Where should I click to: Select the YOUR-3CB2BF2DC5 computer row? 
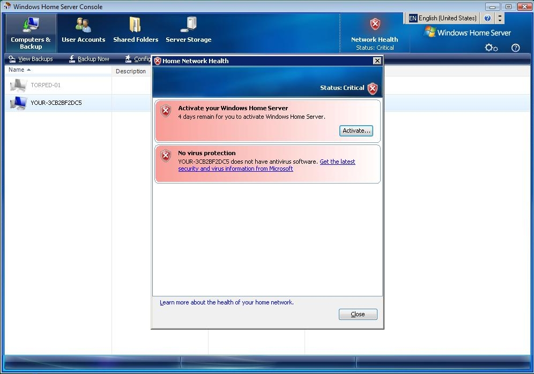78,103
